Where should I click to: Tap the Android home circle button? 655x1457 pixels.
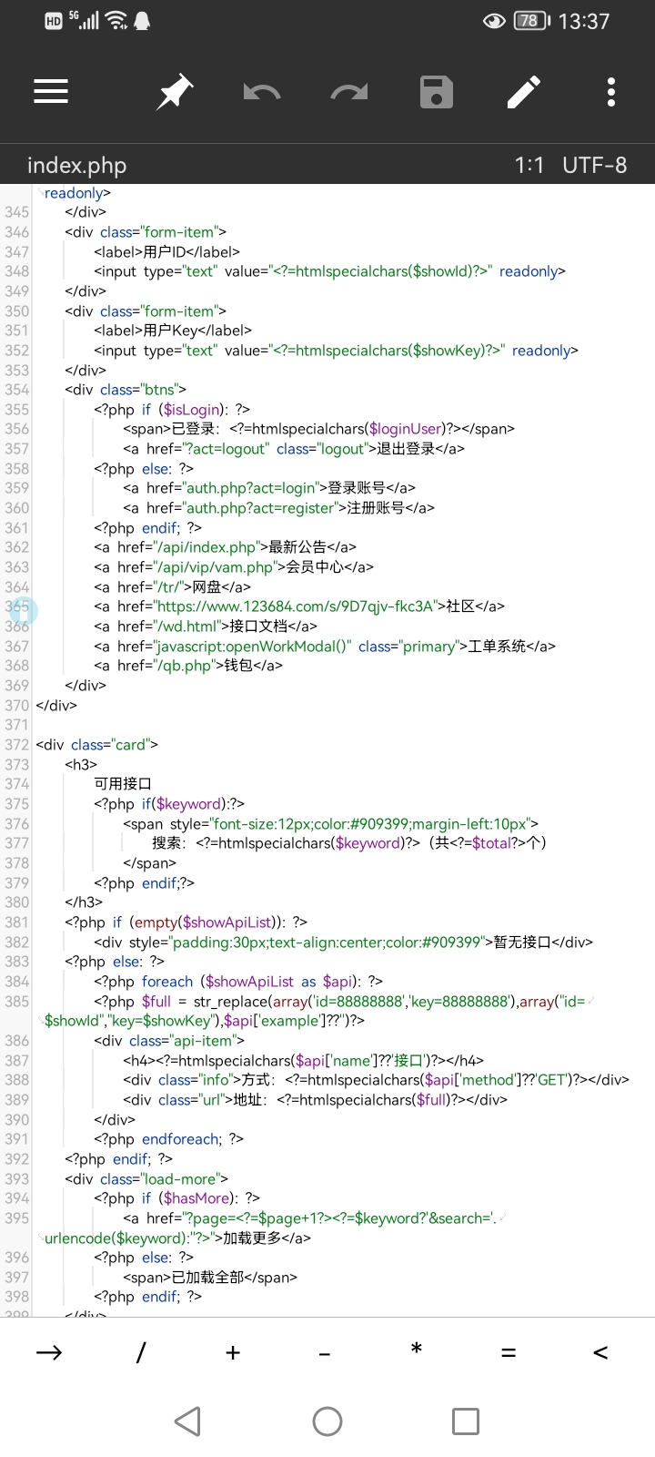tap(327, 1421)
